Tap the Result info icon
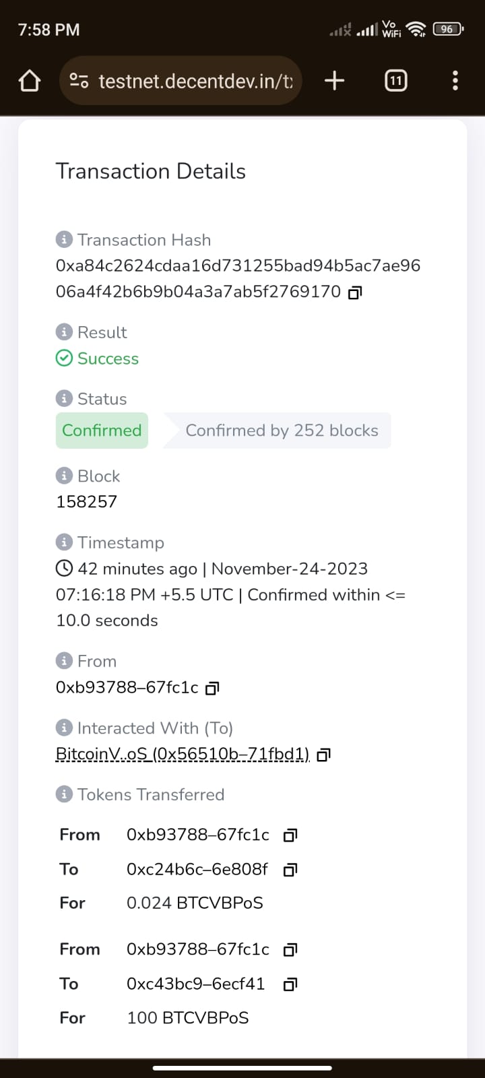Image resolution: width=485 pixels, height=1078 pixels. [64, 332]
